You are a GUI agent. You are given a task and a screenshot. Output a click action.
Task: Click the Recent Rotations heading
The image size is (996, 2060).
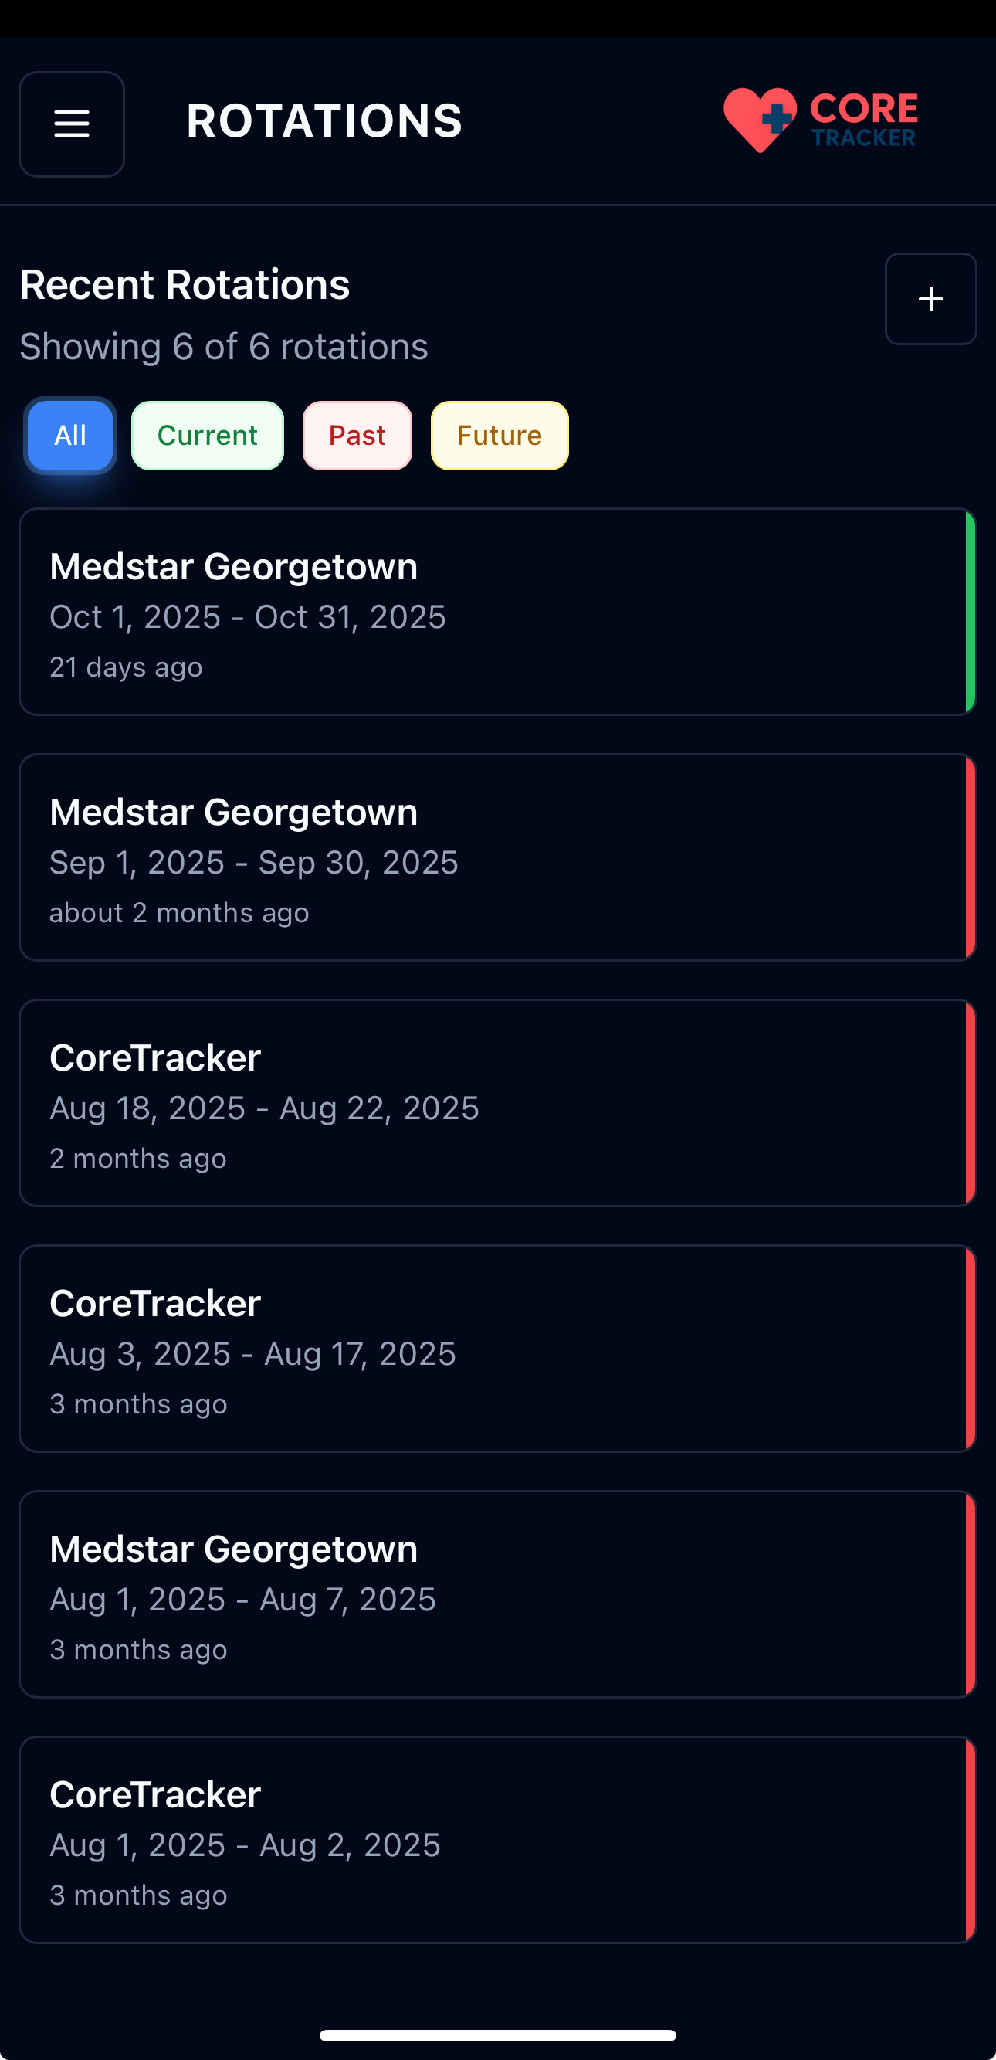pos(185,285)
